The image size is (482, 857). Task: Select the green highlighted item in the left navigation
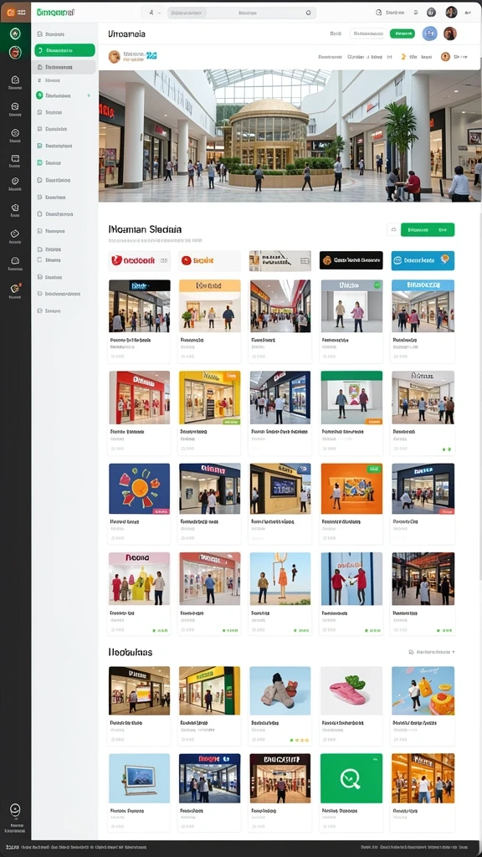64,50
